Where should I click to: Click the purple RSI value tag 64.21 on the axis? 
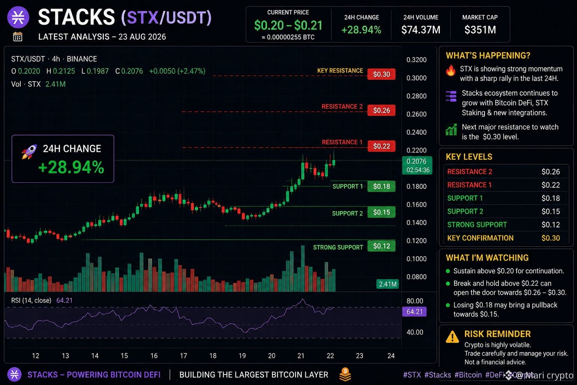pyautogui.click(x=414, y=312)
